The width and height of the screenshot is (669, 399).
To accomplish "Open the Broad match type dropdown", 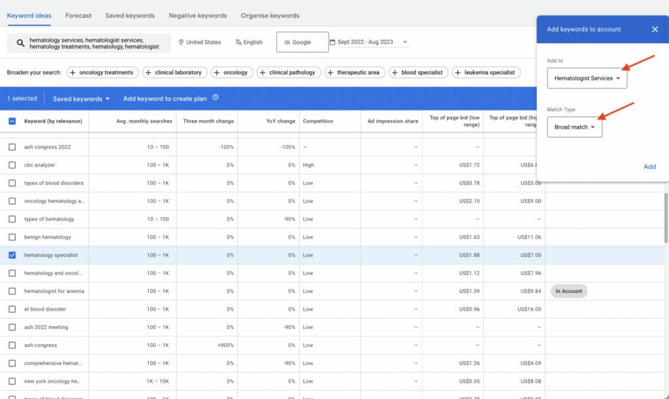I will click(x=574, y=127).
